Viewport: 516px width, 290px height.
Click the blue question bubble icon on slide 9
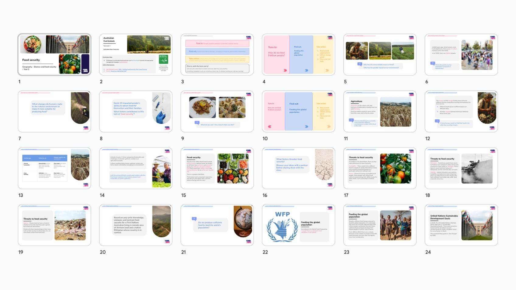(x=197, y=123)
